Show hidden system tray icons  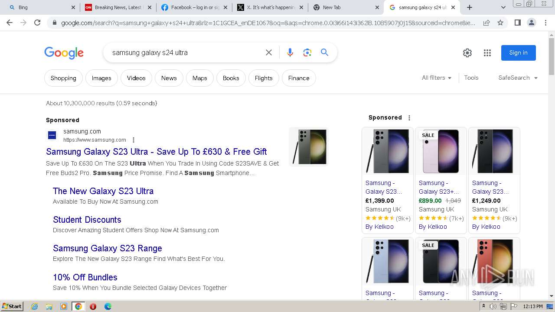pos(483,306)
